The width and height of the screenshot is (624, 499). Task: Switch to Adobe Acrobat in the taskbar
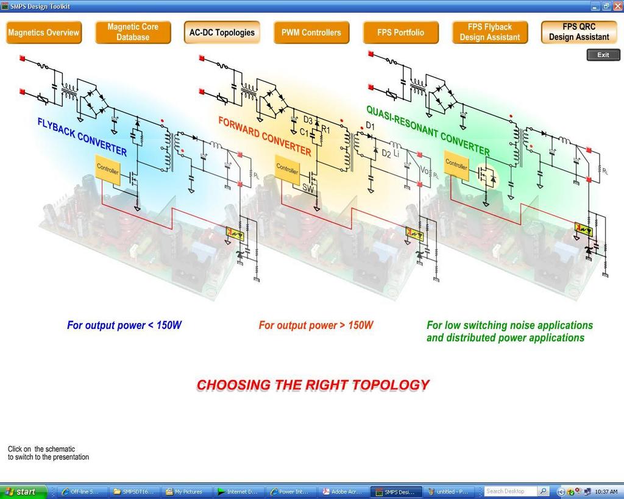(x=344, y=492)
